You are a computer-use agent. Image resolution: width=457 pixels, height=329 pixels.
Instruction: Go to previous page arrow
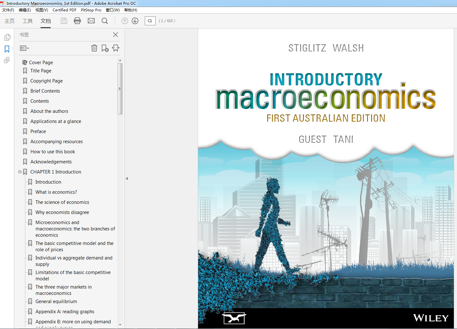tap(125, 21)
